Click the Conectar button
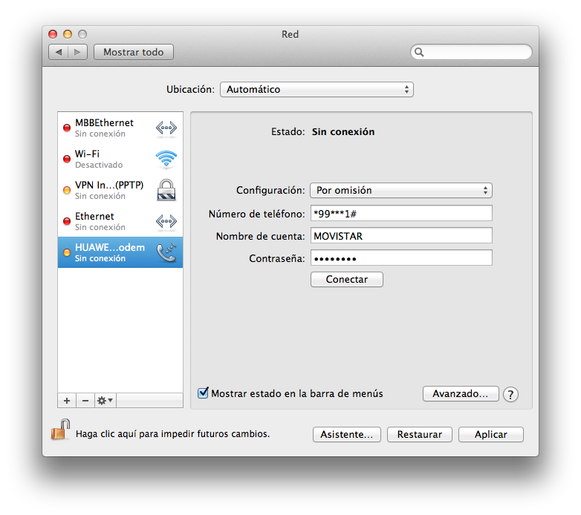The height and width of the screenshot is (515, 581). [347, 279]
